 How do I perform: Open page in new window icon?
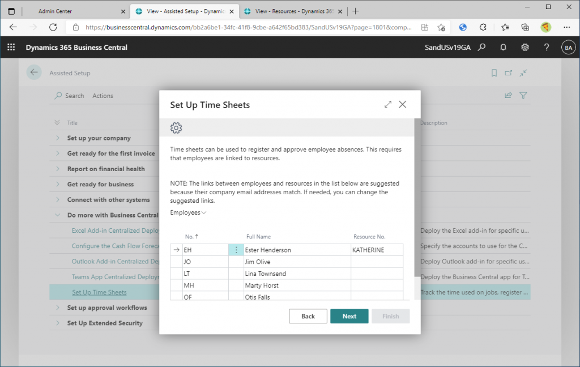[509, 73]
